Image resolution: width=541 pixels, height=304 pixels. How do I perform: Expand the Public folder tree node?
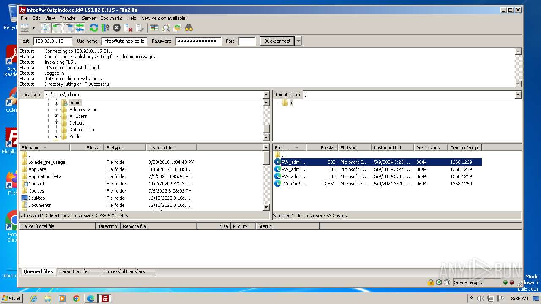coord(56,136)
